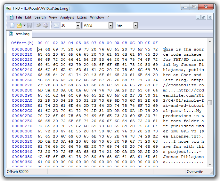220x181 pixels.
Task: Open the Edit menu
Action: tap(28, 17)
